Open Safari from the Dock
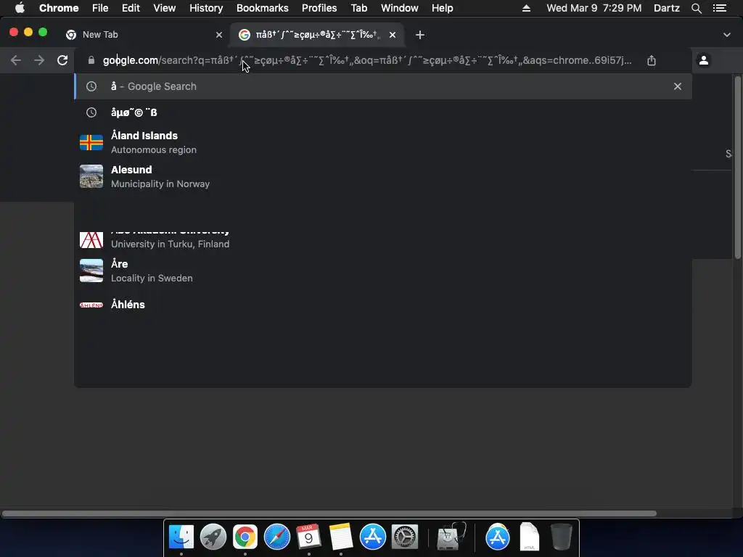This screenshot has height=557, width=743. click(277, 537)
